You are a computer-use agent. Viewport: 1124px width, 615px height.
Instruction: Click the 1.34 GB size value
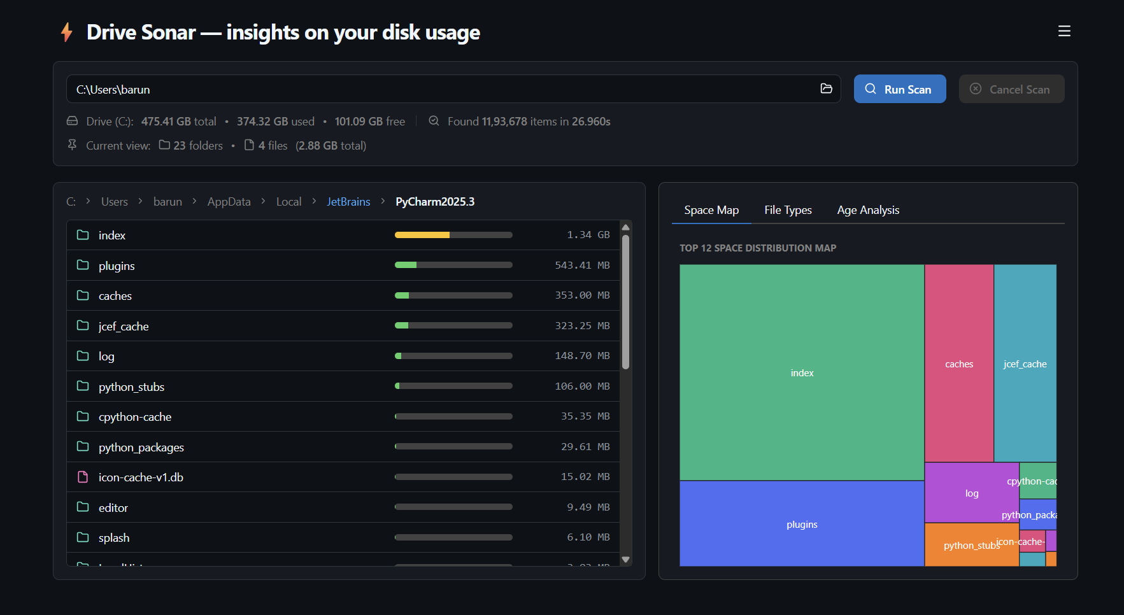pos(588,235)
